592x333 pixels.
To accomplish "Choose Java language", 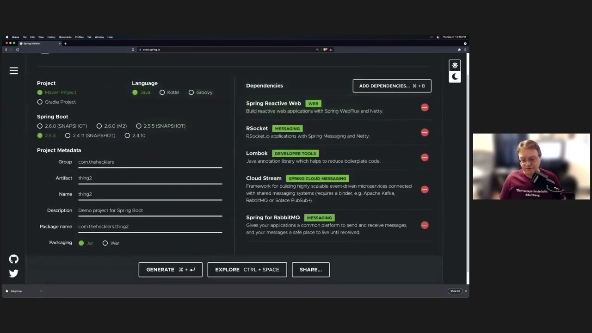I will coord(141,92).
